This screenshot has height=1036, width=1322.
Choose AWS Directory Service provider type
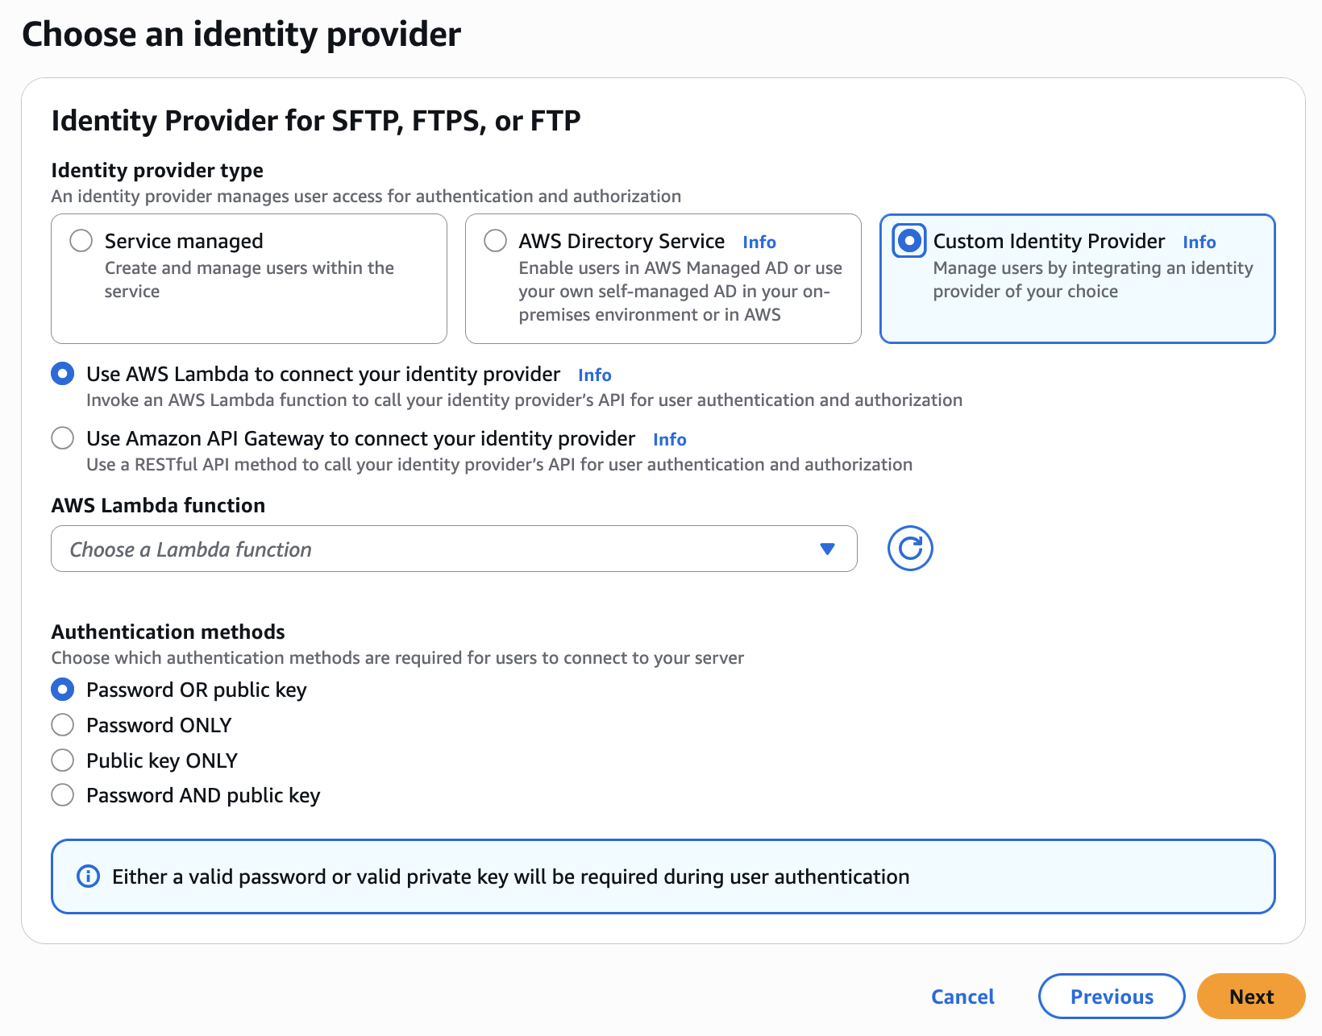[x=495, y=241]
